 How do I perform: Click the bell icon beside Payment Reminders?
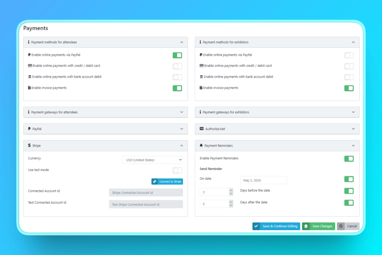(201, 145)
